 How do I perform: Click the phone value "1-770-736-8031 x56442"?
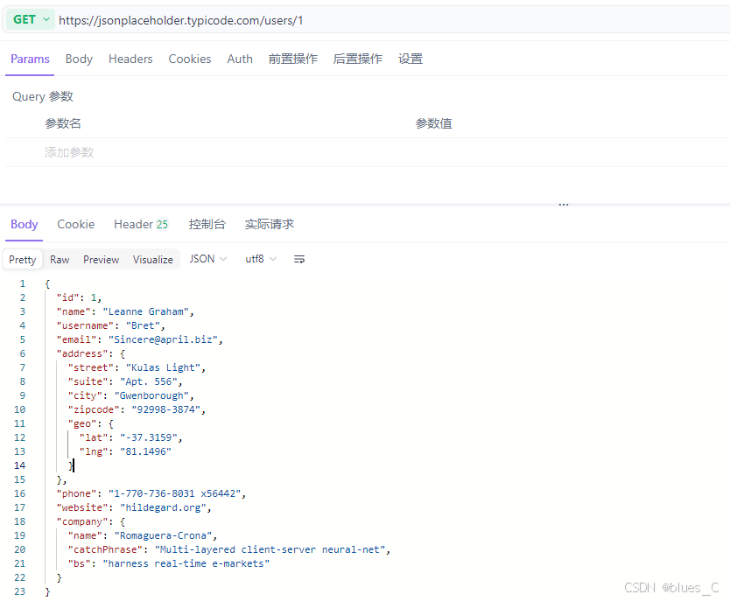click(174, 493)
